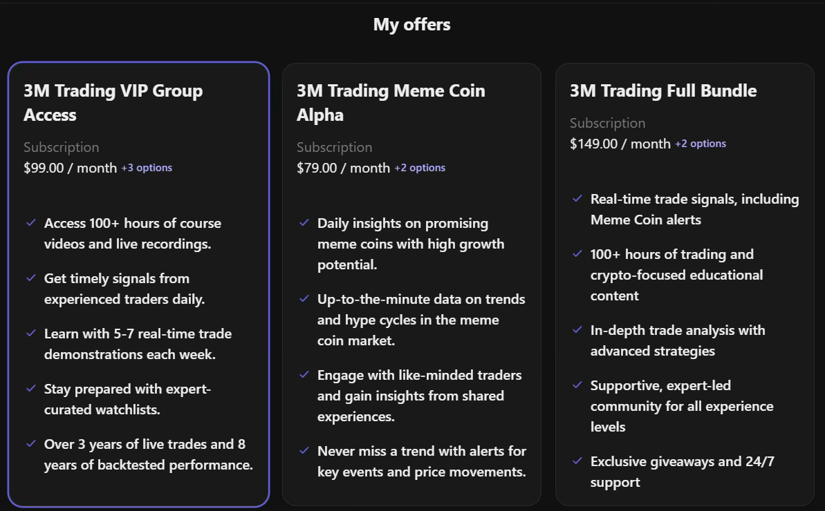
Task: Click the checkmark next to 'Never miss a trend with alerts'
Action: [304, 451]
